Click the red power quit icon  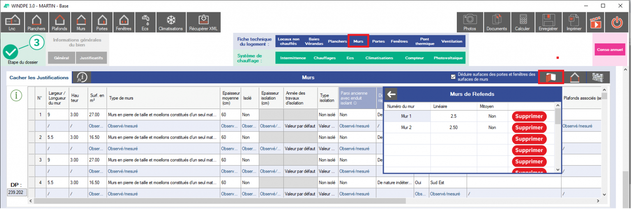click(x=617, y=22)
